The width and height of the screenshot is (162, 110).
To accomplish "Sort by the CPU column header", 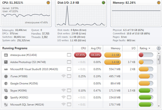I will (x=80, y=48).
